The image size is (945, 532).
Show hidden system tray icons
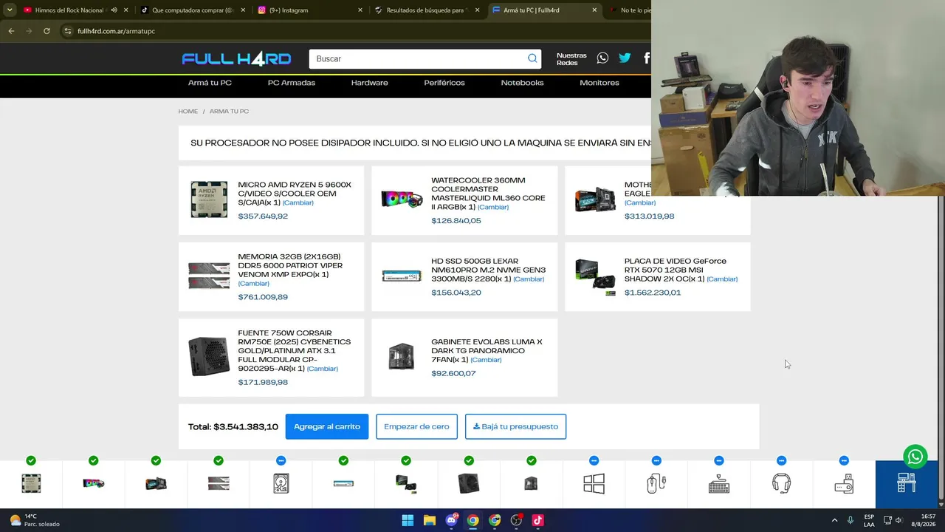[x=835, y=520]
